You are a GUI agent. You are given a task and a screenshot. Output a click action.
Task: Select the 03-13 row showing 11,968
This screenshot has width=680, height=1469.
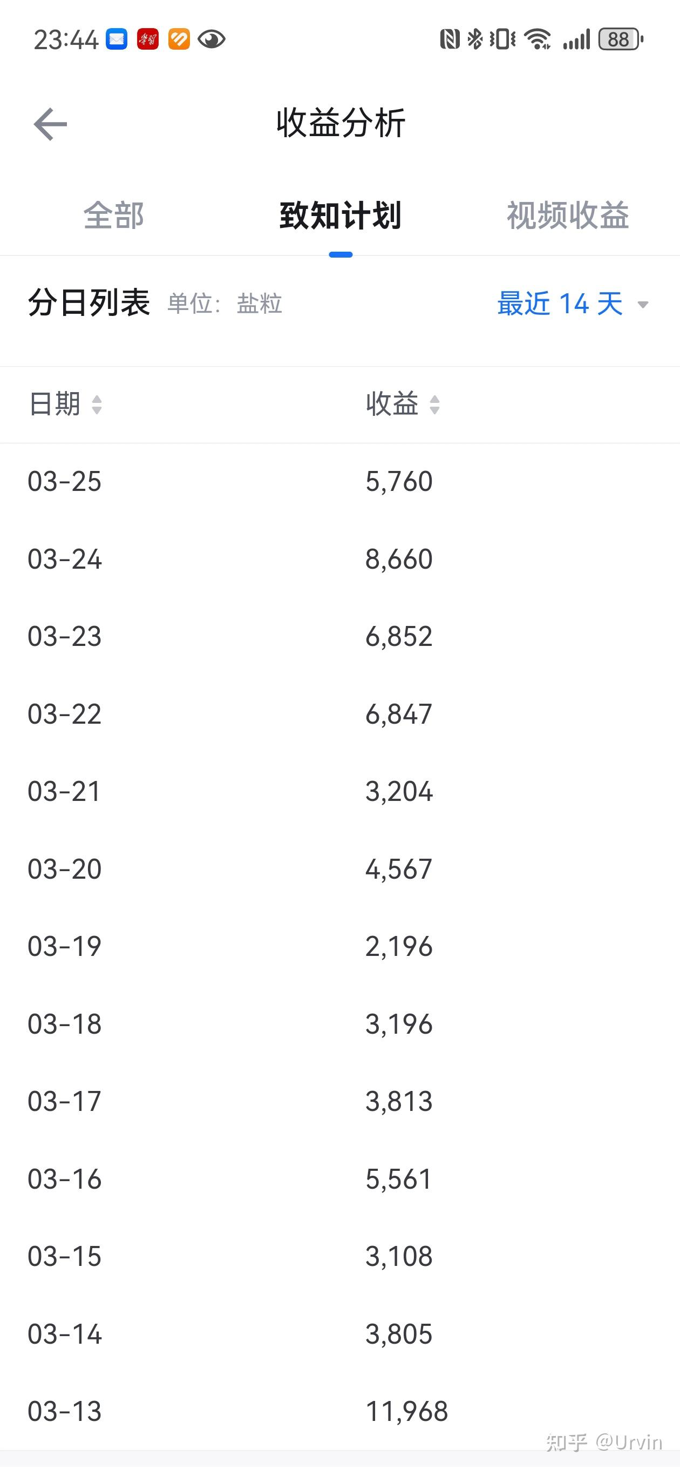click(x=339, y=1411)
